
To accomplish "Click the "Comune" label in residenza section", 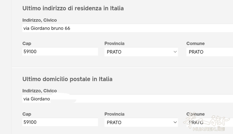I will tap(195, 43).
